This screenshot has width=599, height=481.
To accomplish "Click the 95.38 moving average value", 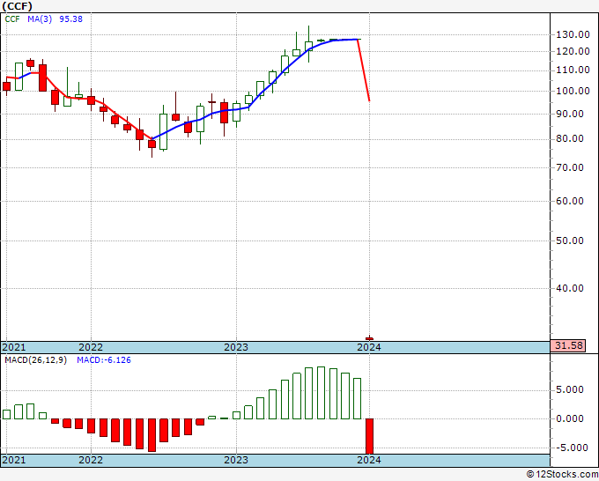I will (70, 18).
